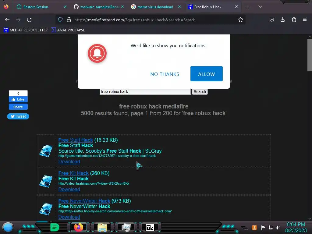312x234 pixels.
Task: Click the Twitter Tweet button
Action: (x=18, y=116)
